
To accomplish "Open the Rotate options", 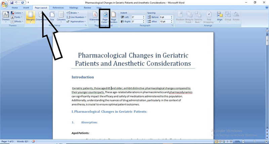I will pyautogui.click(x=236, y=17).
